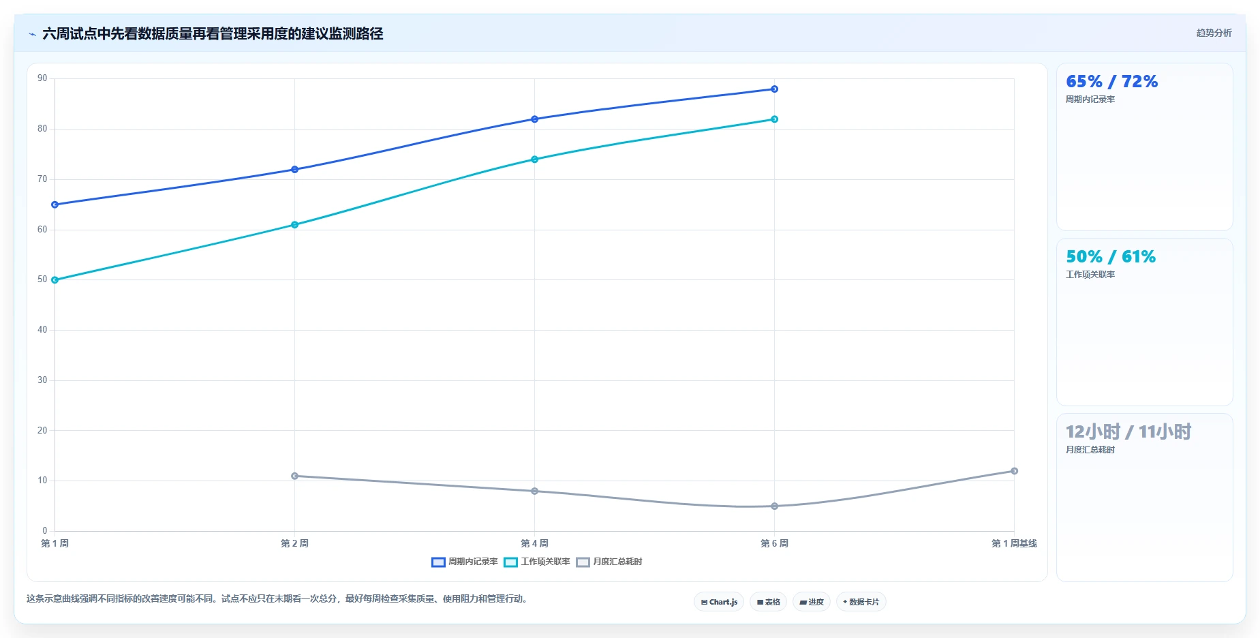Click the x-axis label 第 1 周

[55, 544]
